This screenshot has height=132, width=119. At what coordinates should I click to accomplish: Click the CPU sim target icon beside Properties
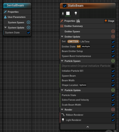pos(78,21)
